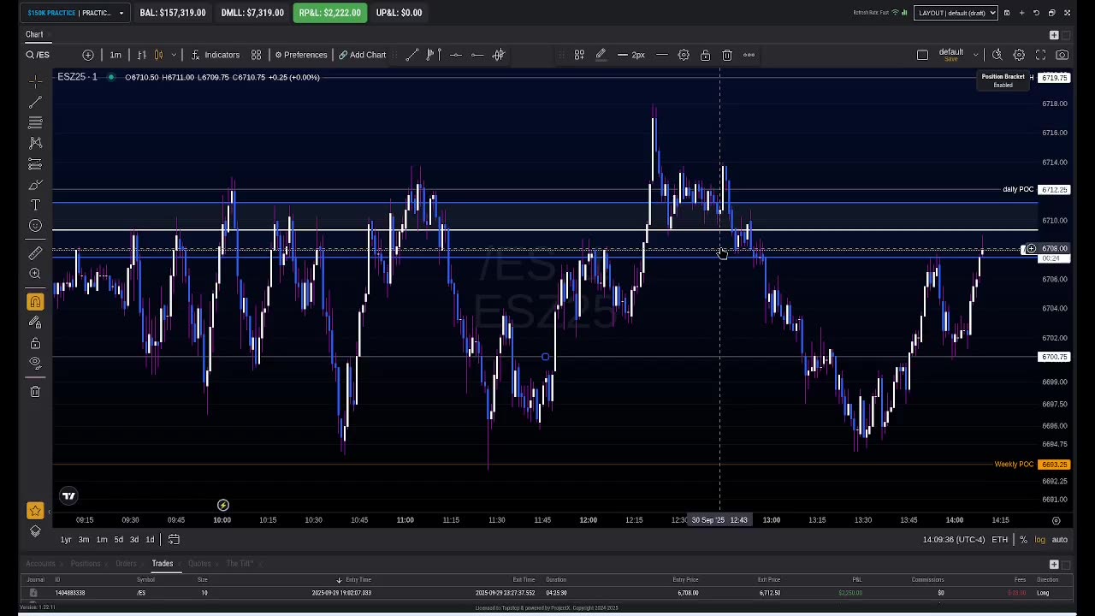The height and width of the screenshot is (616, 1095).
Task: Switch to the Trades tab
Action: pos(163,564)
